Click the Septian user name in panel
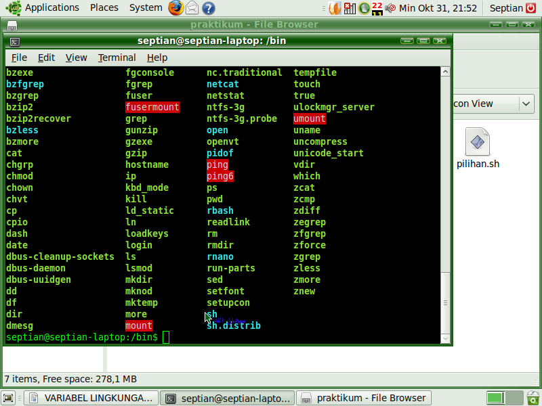 coord(506,8)
